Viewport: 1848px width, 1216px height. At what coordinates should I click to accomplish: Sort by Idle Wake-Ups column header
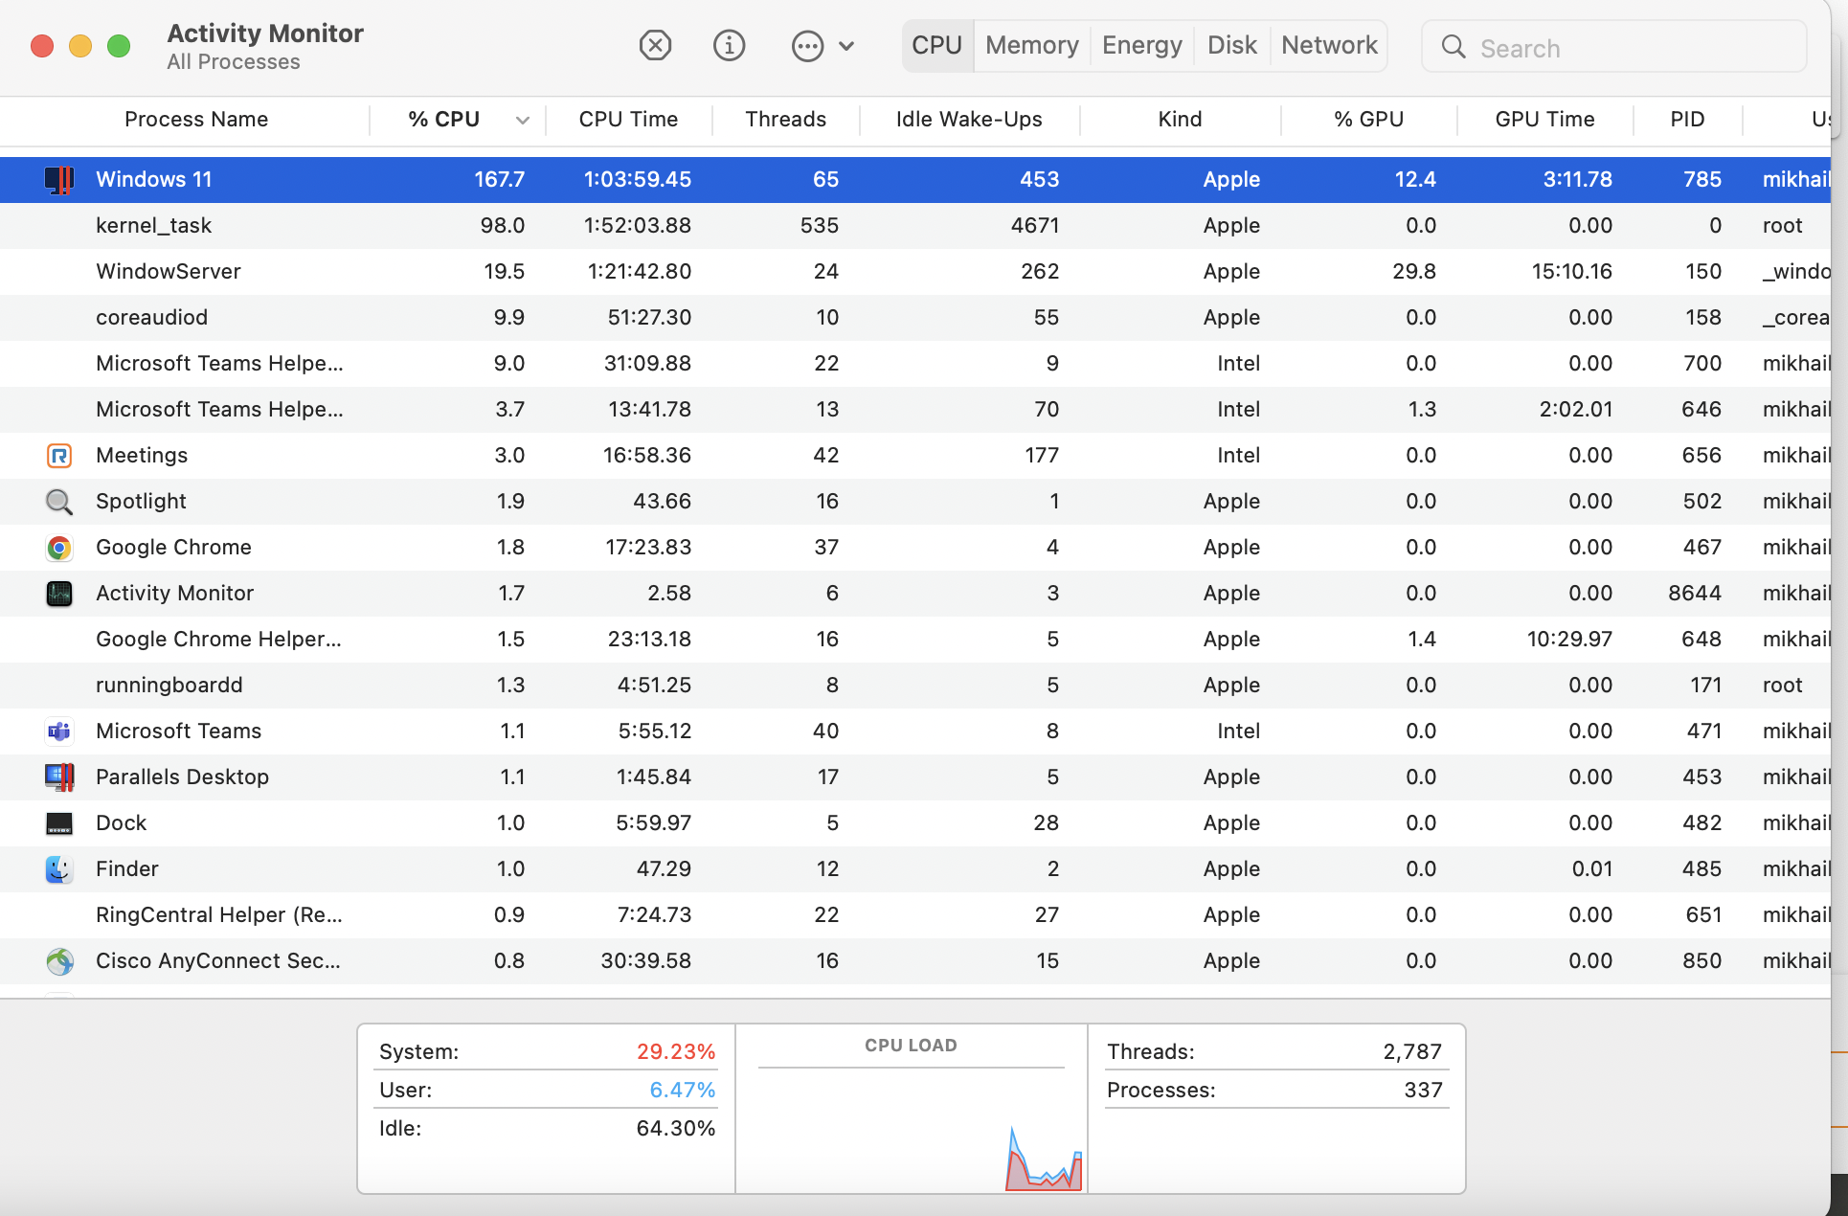[x=968, y=120]
